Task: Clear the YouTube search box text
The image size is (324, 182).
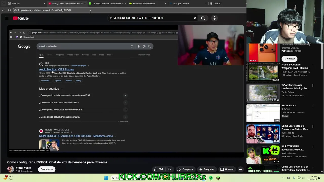Action: (195, 18)
